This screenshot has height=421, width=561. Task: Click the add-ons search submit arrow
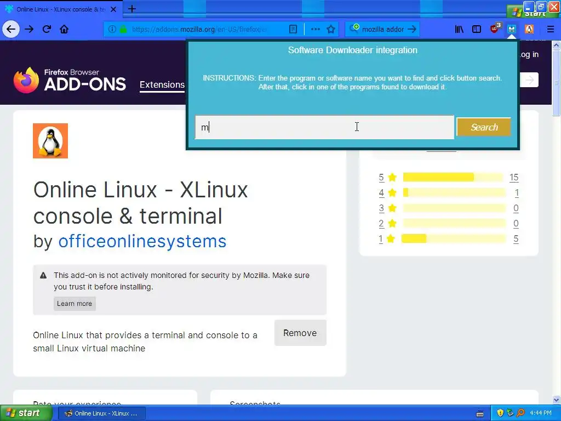(x=529, y=80)
